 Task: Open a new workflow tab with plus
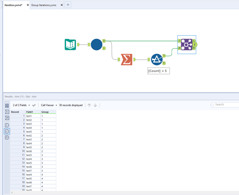(68, 5)
